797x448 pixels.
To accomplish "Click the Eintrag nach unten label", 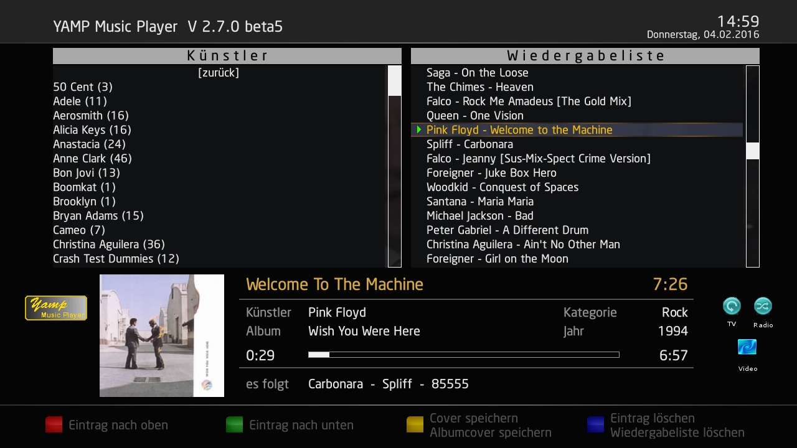I will coord(301,426).
